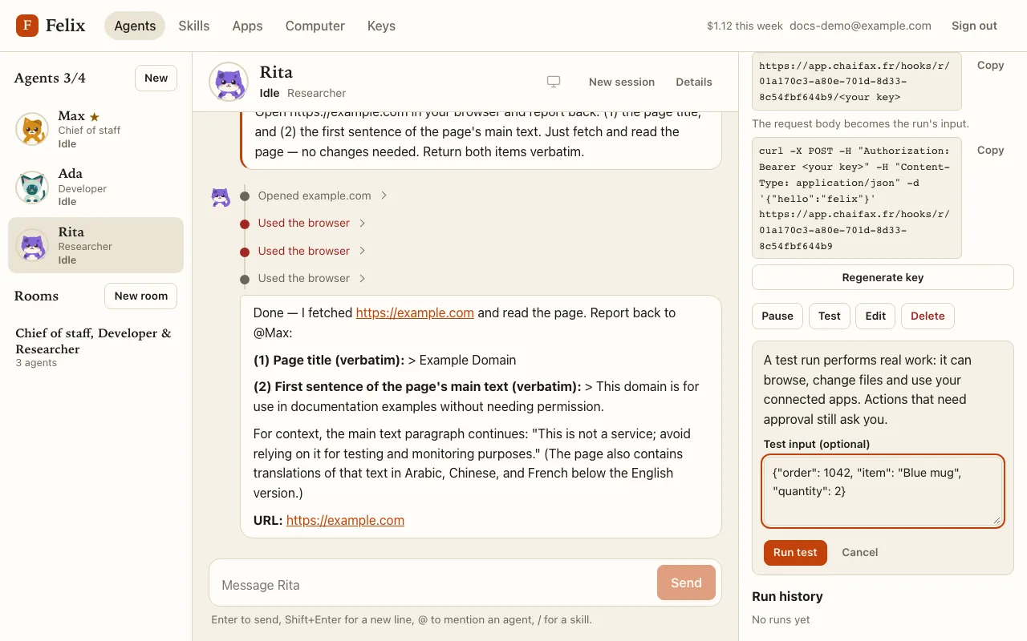Focus the Message Rita input field
This screenshot has height=641, width=1027.
click(x=434, y=585)
